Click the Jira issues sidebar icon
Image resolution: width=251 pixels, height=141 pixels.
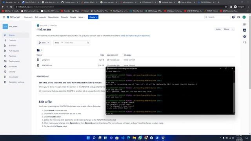5,67
